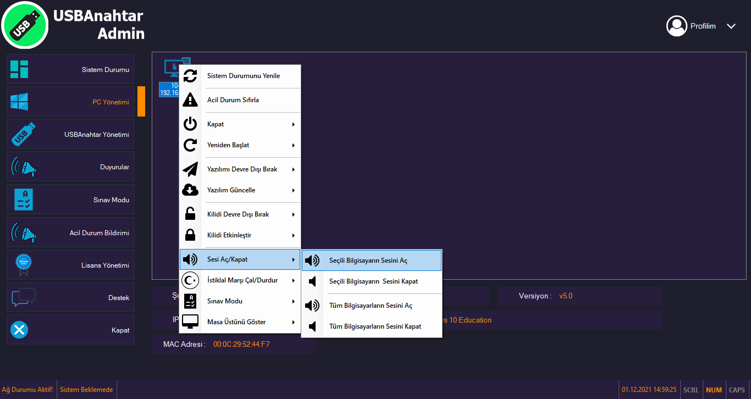Click the Lisans Yönetimi sidebar button
This screenshot has height=399, width=751.
click(70, 265)
